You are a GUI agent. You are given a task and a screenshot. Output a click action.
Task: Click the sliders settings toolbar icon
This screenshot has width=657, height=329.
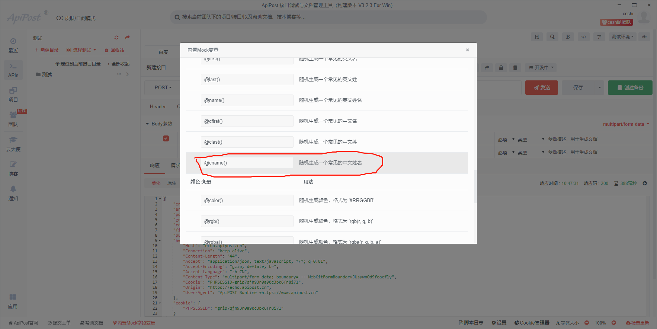599,37
